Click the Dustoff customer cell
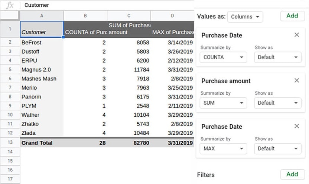 click(42, 51)
